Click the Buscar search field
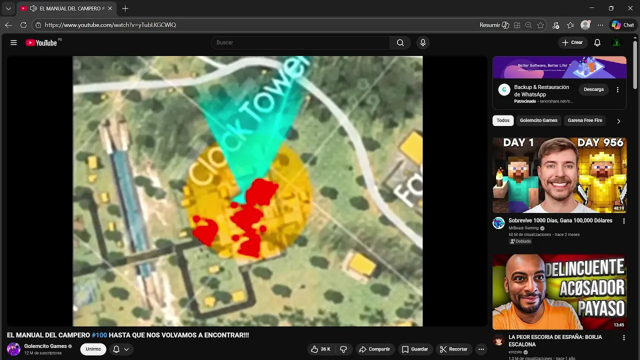The width and height of the screenshot is (640, 360). pyautogui.click(x=300, y=42)
